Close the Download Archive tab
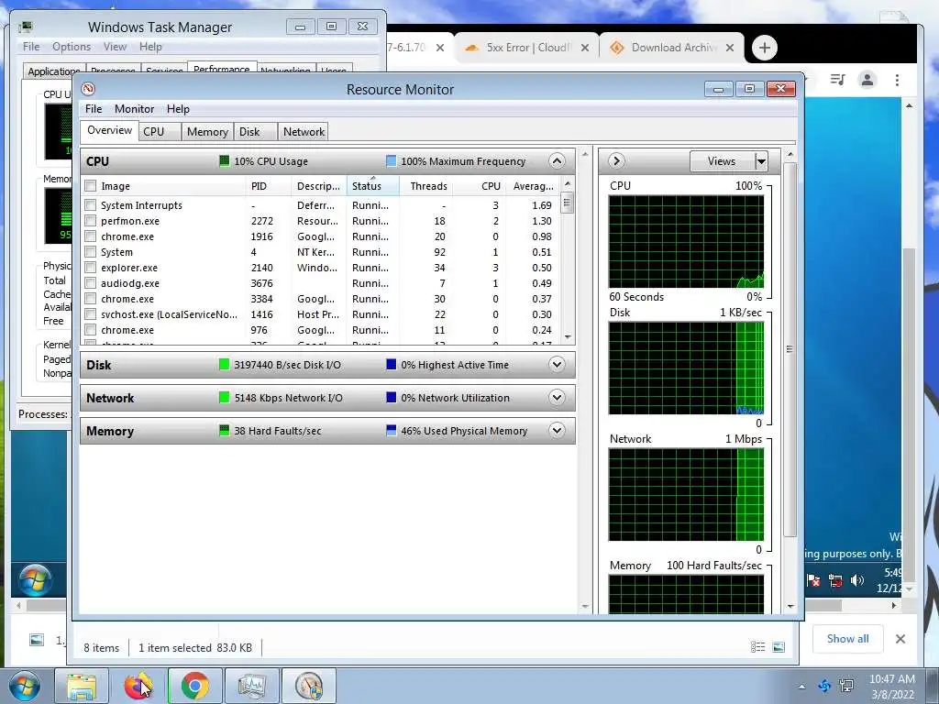Viewport: 939px width, 704px height. click(730, 48)
